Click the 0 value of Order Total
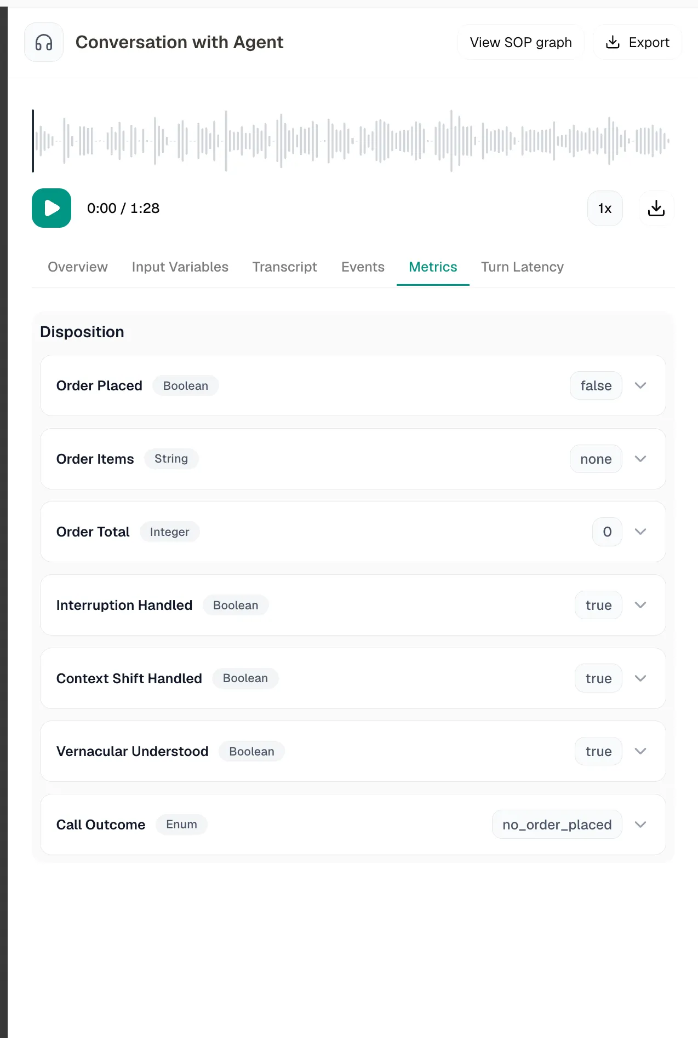This screenshot has width=698, height=1038. coord(607,532)
